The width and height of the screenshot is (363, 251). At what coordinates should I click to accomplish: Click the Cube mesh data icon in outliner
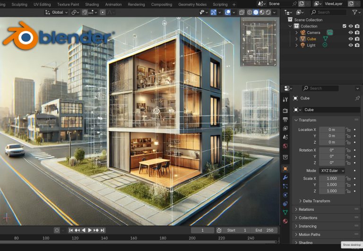point(325,39)
